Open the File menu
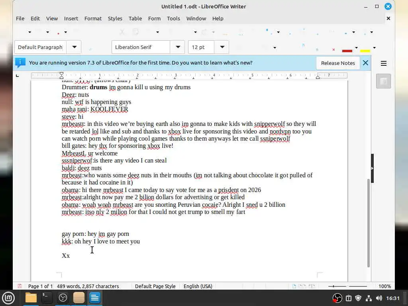The height and width of the screenshot is (306, 408). coord(20,18)
